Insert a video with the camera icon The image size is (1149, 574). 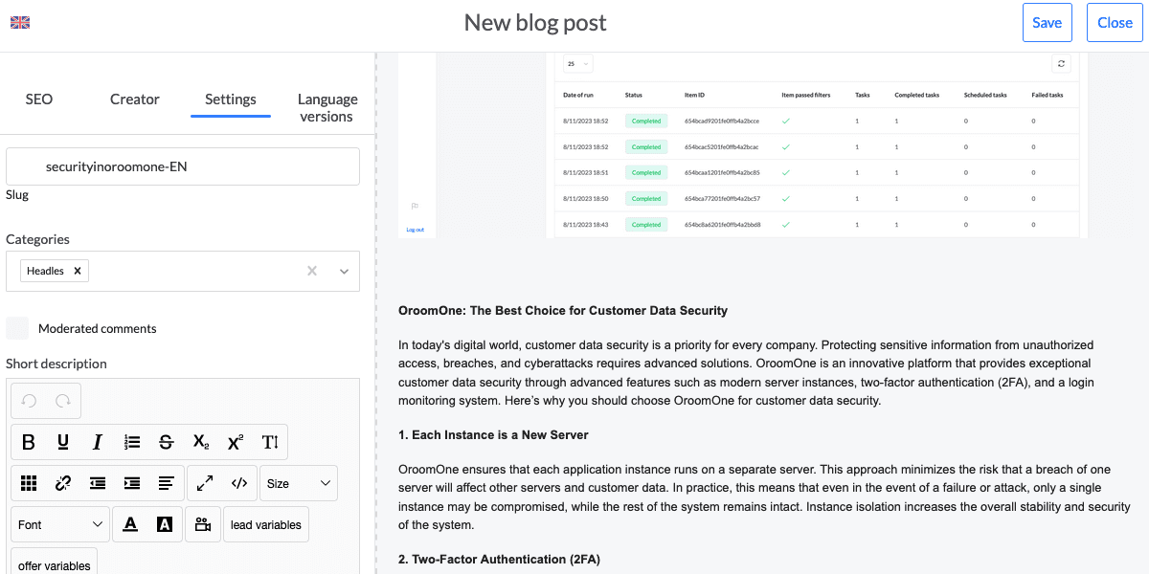202,524
